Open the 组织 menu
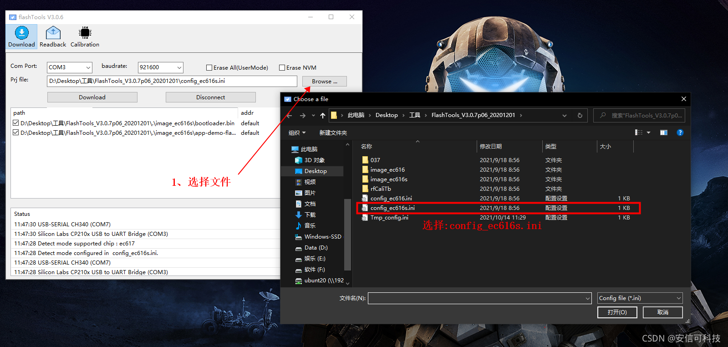Screen dimensions: 728x347 297,133
